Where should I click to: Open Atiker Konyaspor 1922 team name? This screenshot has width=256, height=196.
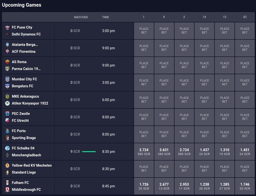pyautogui.click(x=30, y=103)
